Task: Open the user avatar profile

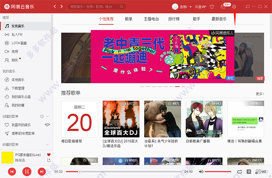Action: pyautogui.click(x=175, y=7)
